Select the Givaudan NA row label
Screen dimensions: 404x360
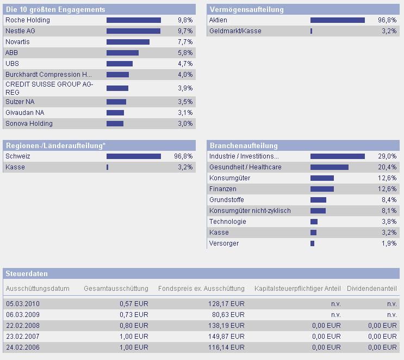pos(24,113)
